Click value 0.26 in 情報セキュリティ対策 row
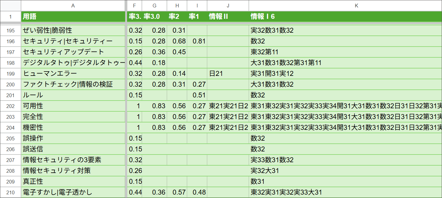Viewport: 442px width, 198px height. tap(134, 171)
